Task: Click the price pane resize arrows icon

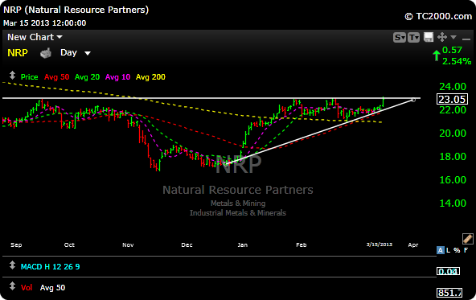Action: tap(12, 75)
